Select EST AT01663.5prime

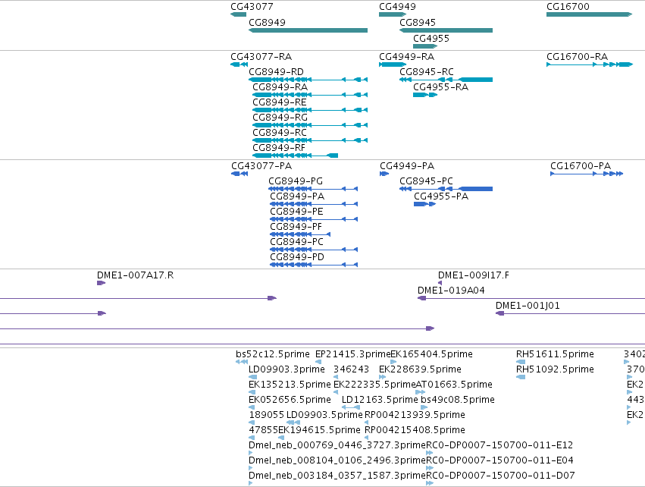[454, 385]
